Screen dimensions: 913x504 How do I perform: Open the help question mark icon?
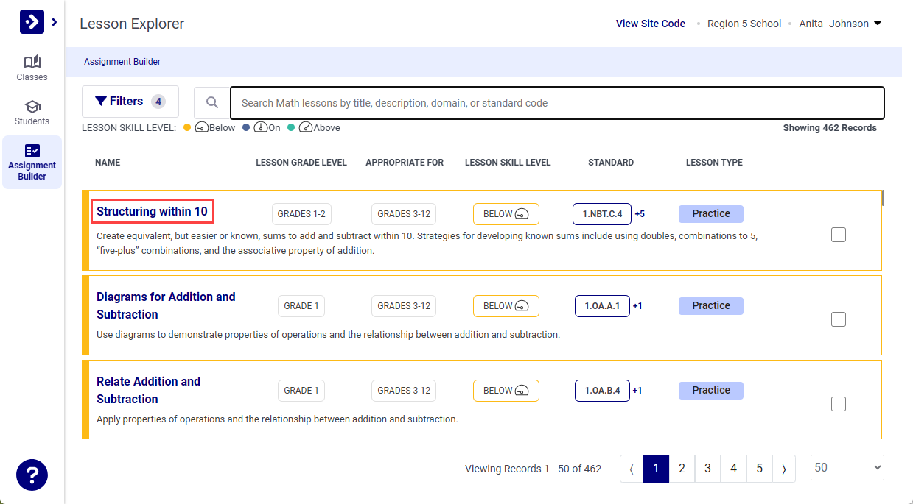tap(32, 475)
